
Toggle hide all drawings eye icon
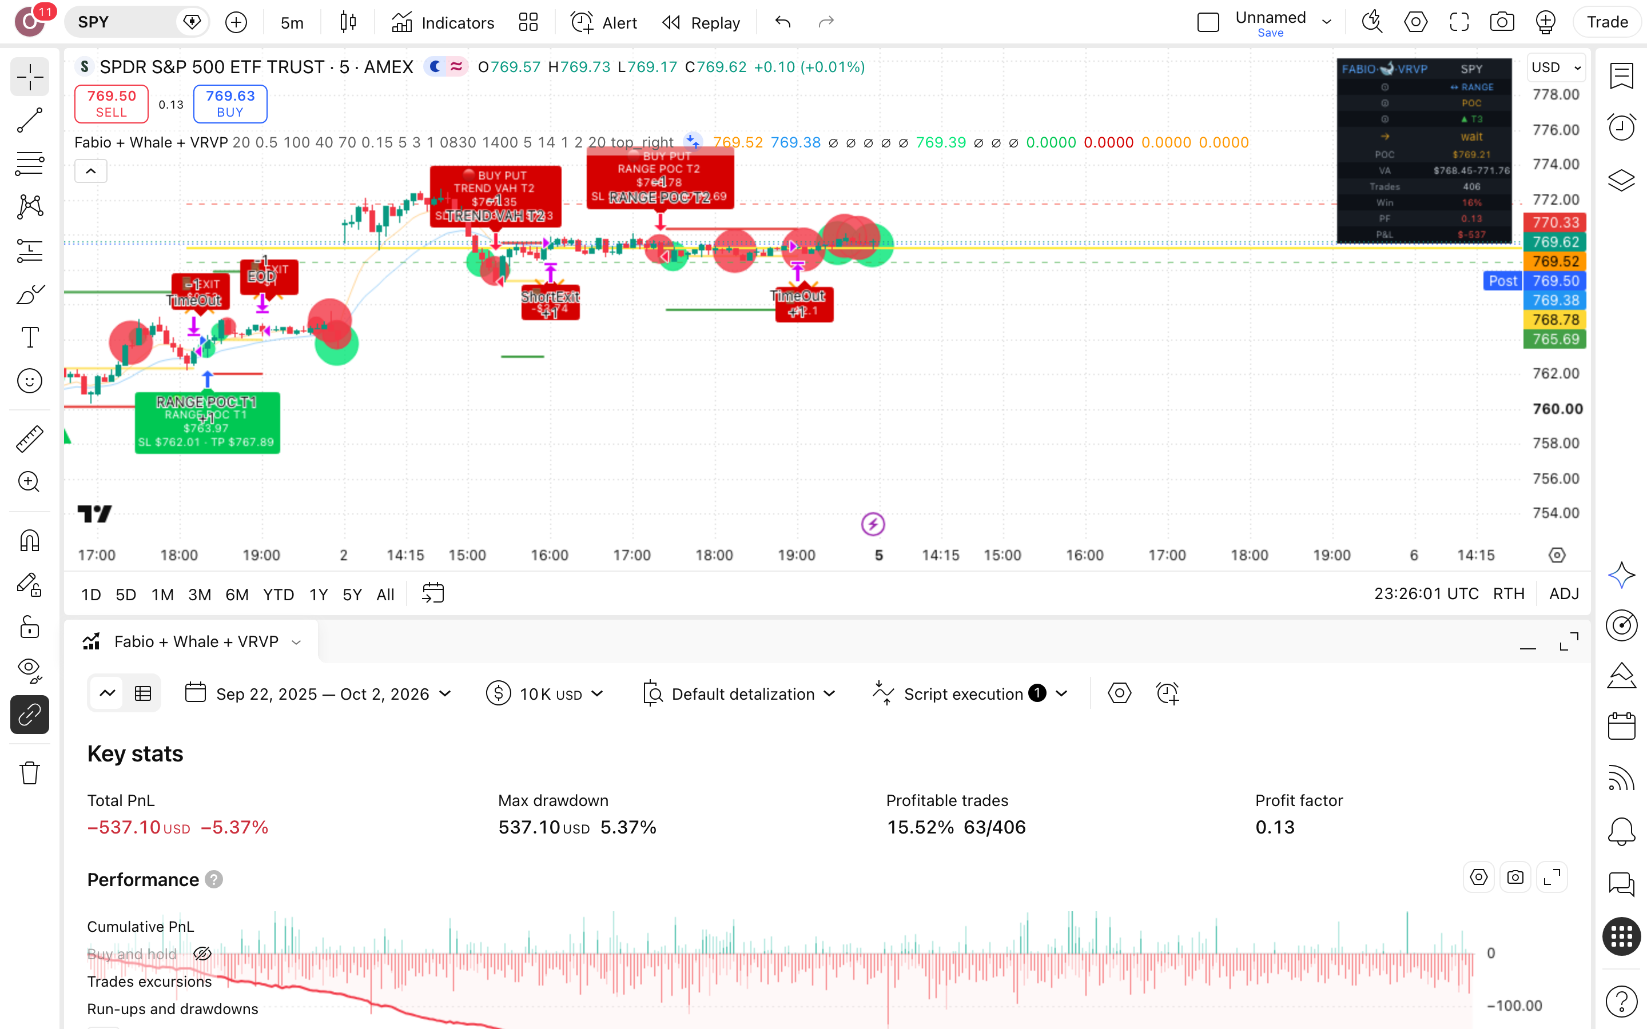click(x=30, y=671)
